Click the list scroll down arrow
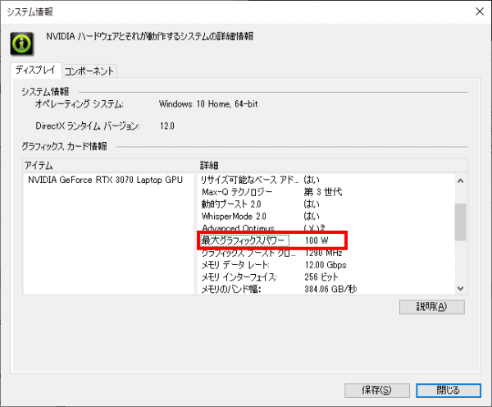 click(460, 288)
